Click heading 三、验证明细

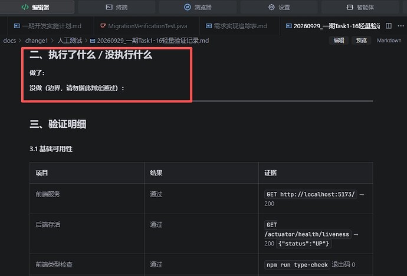(x=58, y=124)
